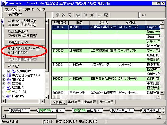Open the ファイル menu

(11, 9)
